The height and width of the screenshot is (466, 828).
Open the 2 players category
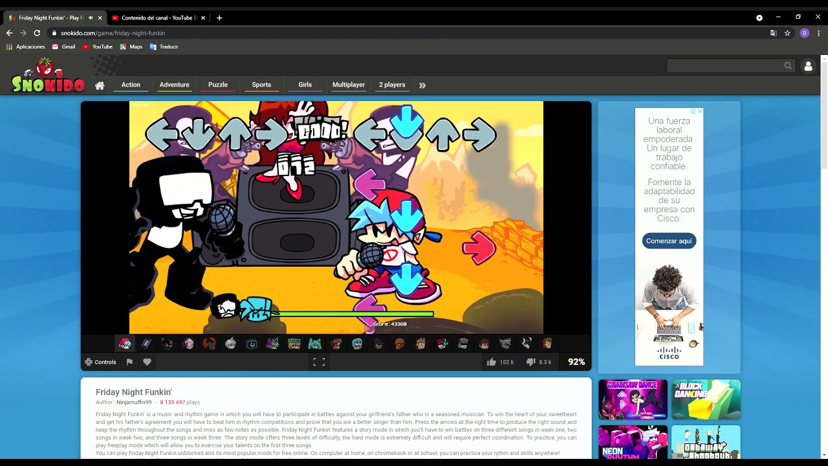click(x=392, y=85)
